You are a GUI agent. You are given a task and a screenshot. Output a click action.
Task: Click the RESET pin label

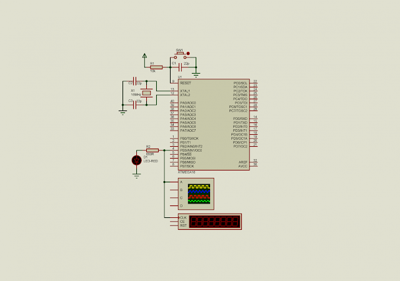185,83
